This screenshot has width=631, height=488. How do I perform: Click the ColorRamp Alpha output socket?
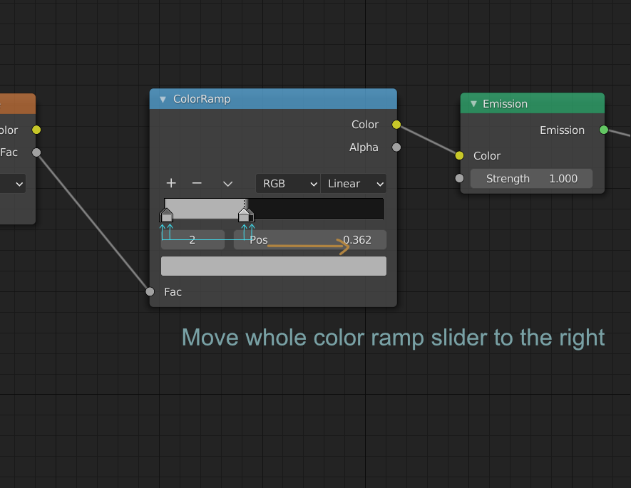tap(396, 147)
